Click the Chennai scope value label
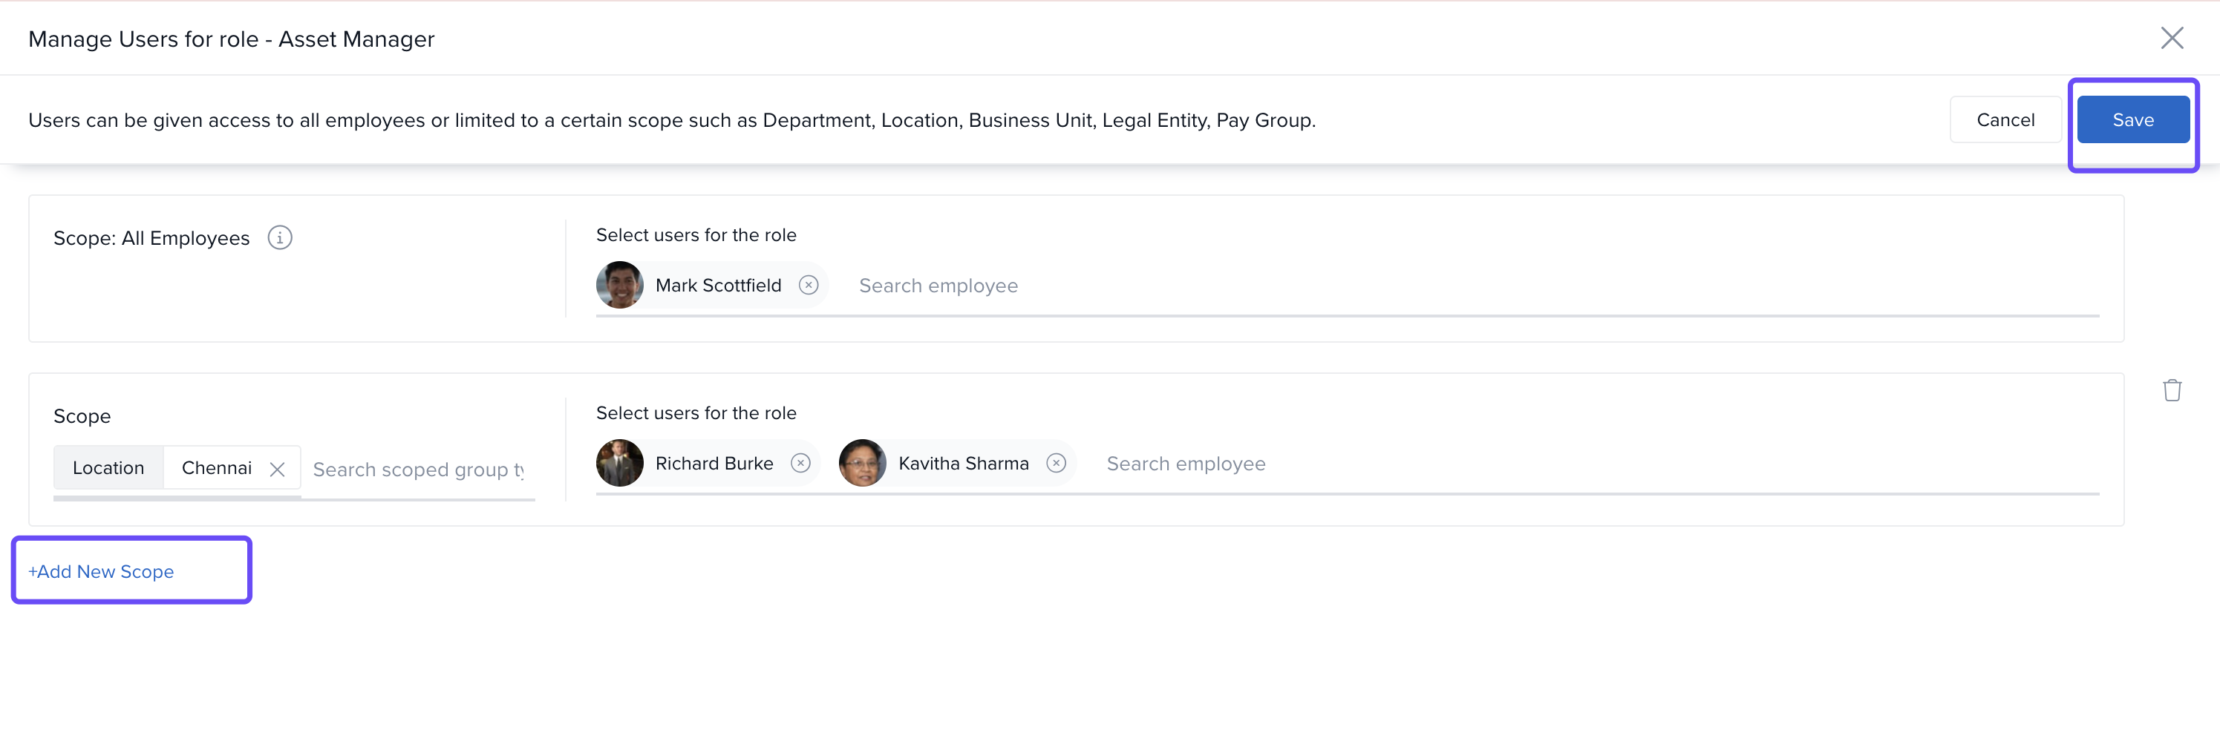Viewport: 2220px width, 747px height. click(x=216, y=468)
